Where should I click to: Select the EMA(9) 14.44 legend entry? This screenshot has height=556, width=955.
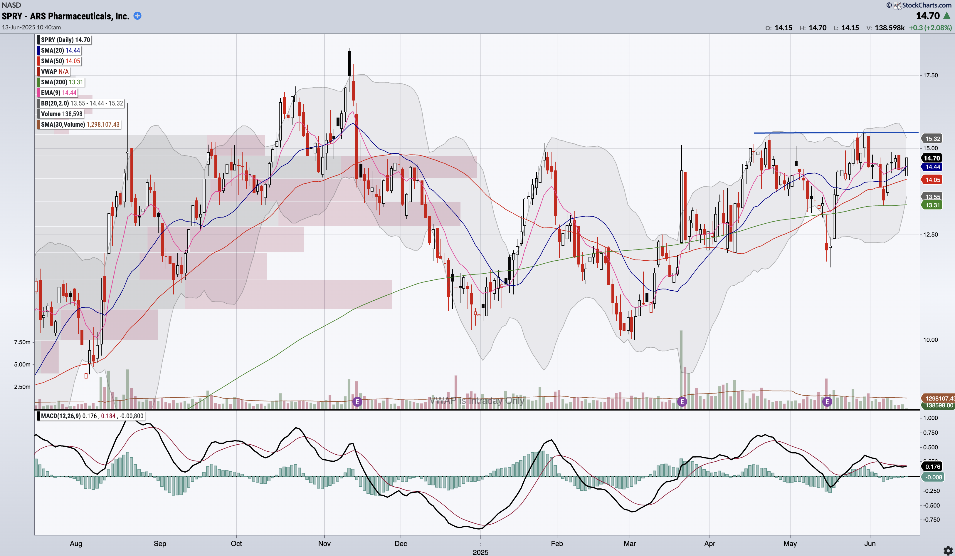58,93
